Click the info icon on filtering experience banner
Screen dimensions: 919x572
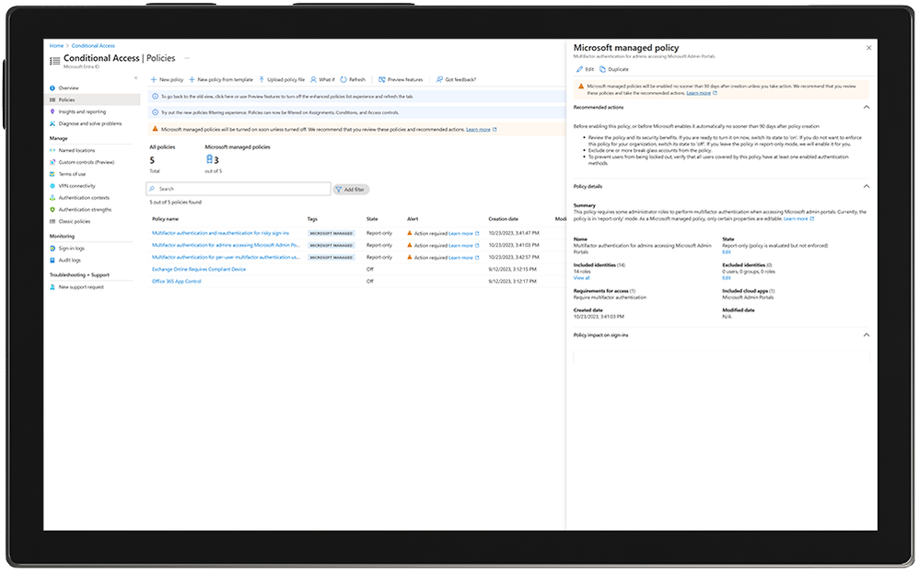click(156, 112)
